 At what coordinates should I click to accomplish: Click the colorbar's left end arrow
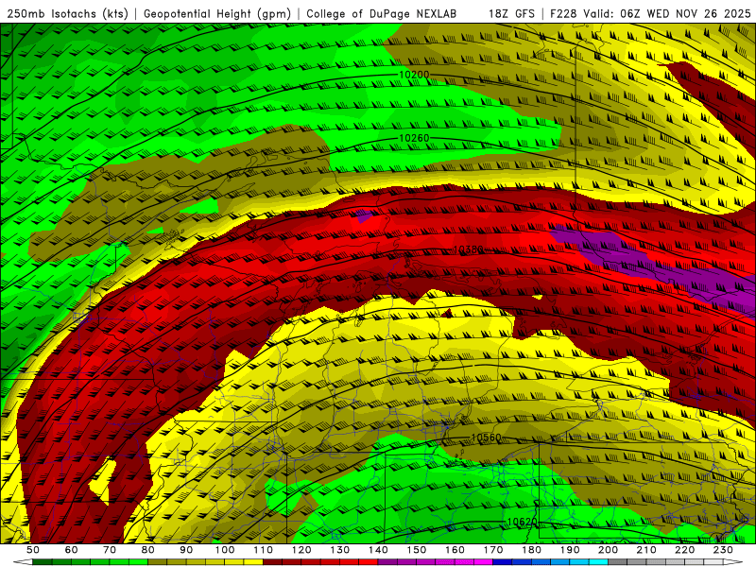point(23,562)
